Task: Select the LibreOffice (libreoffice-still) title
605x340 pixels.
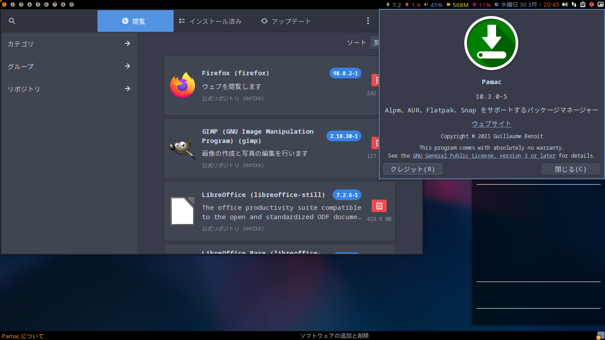Action: 264,195
